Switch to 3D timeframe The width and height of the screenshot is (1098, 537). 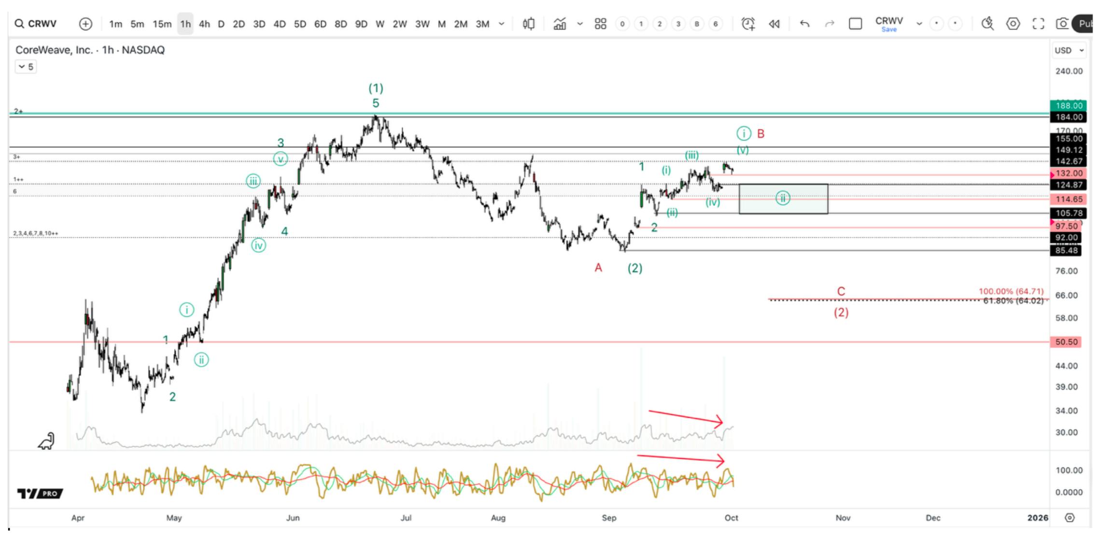259,24
